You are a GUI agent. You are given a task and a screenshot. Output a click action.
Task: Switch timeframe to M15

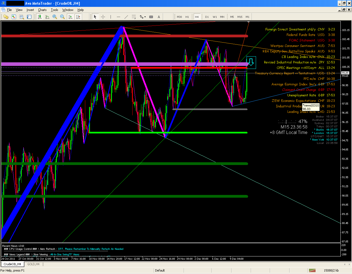[240, 17]
